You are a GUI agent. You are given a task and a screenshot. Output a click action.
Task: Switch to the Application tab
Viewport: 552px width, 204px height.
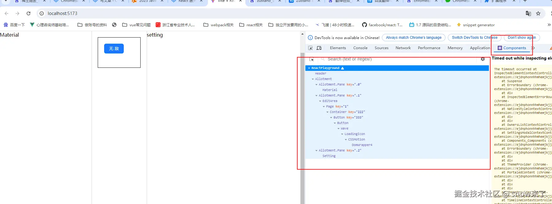[x=480, y=48]
